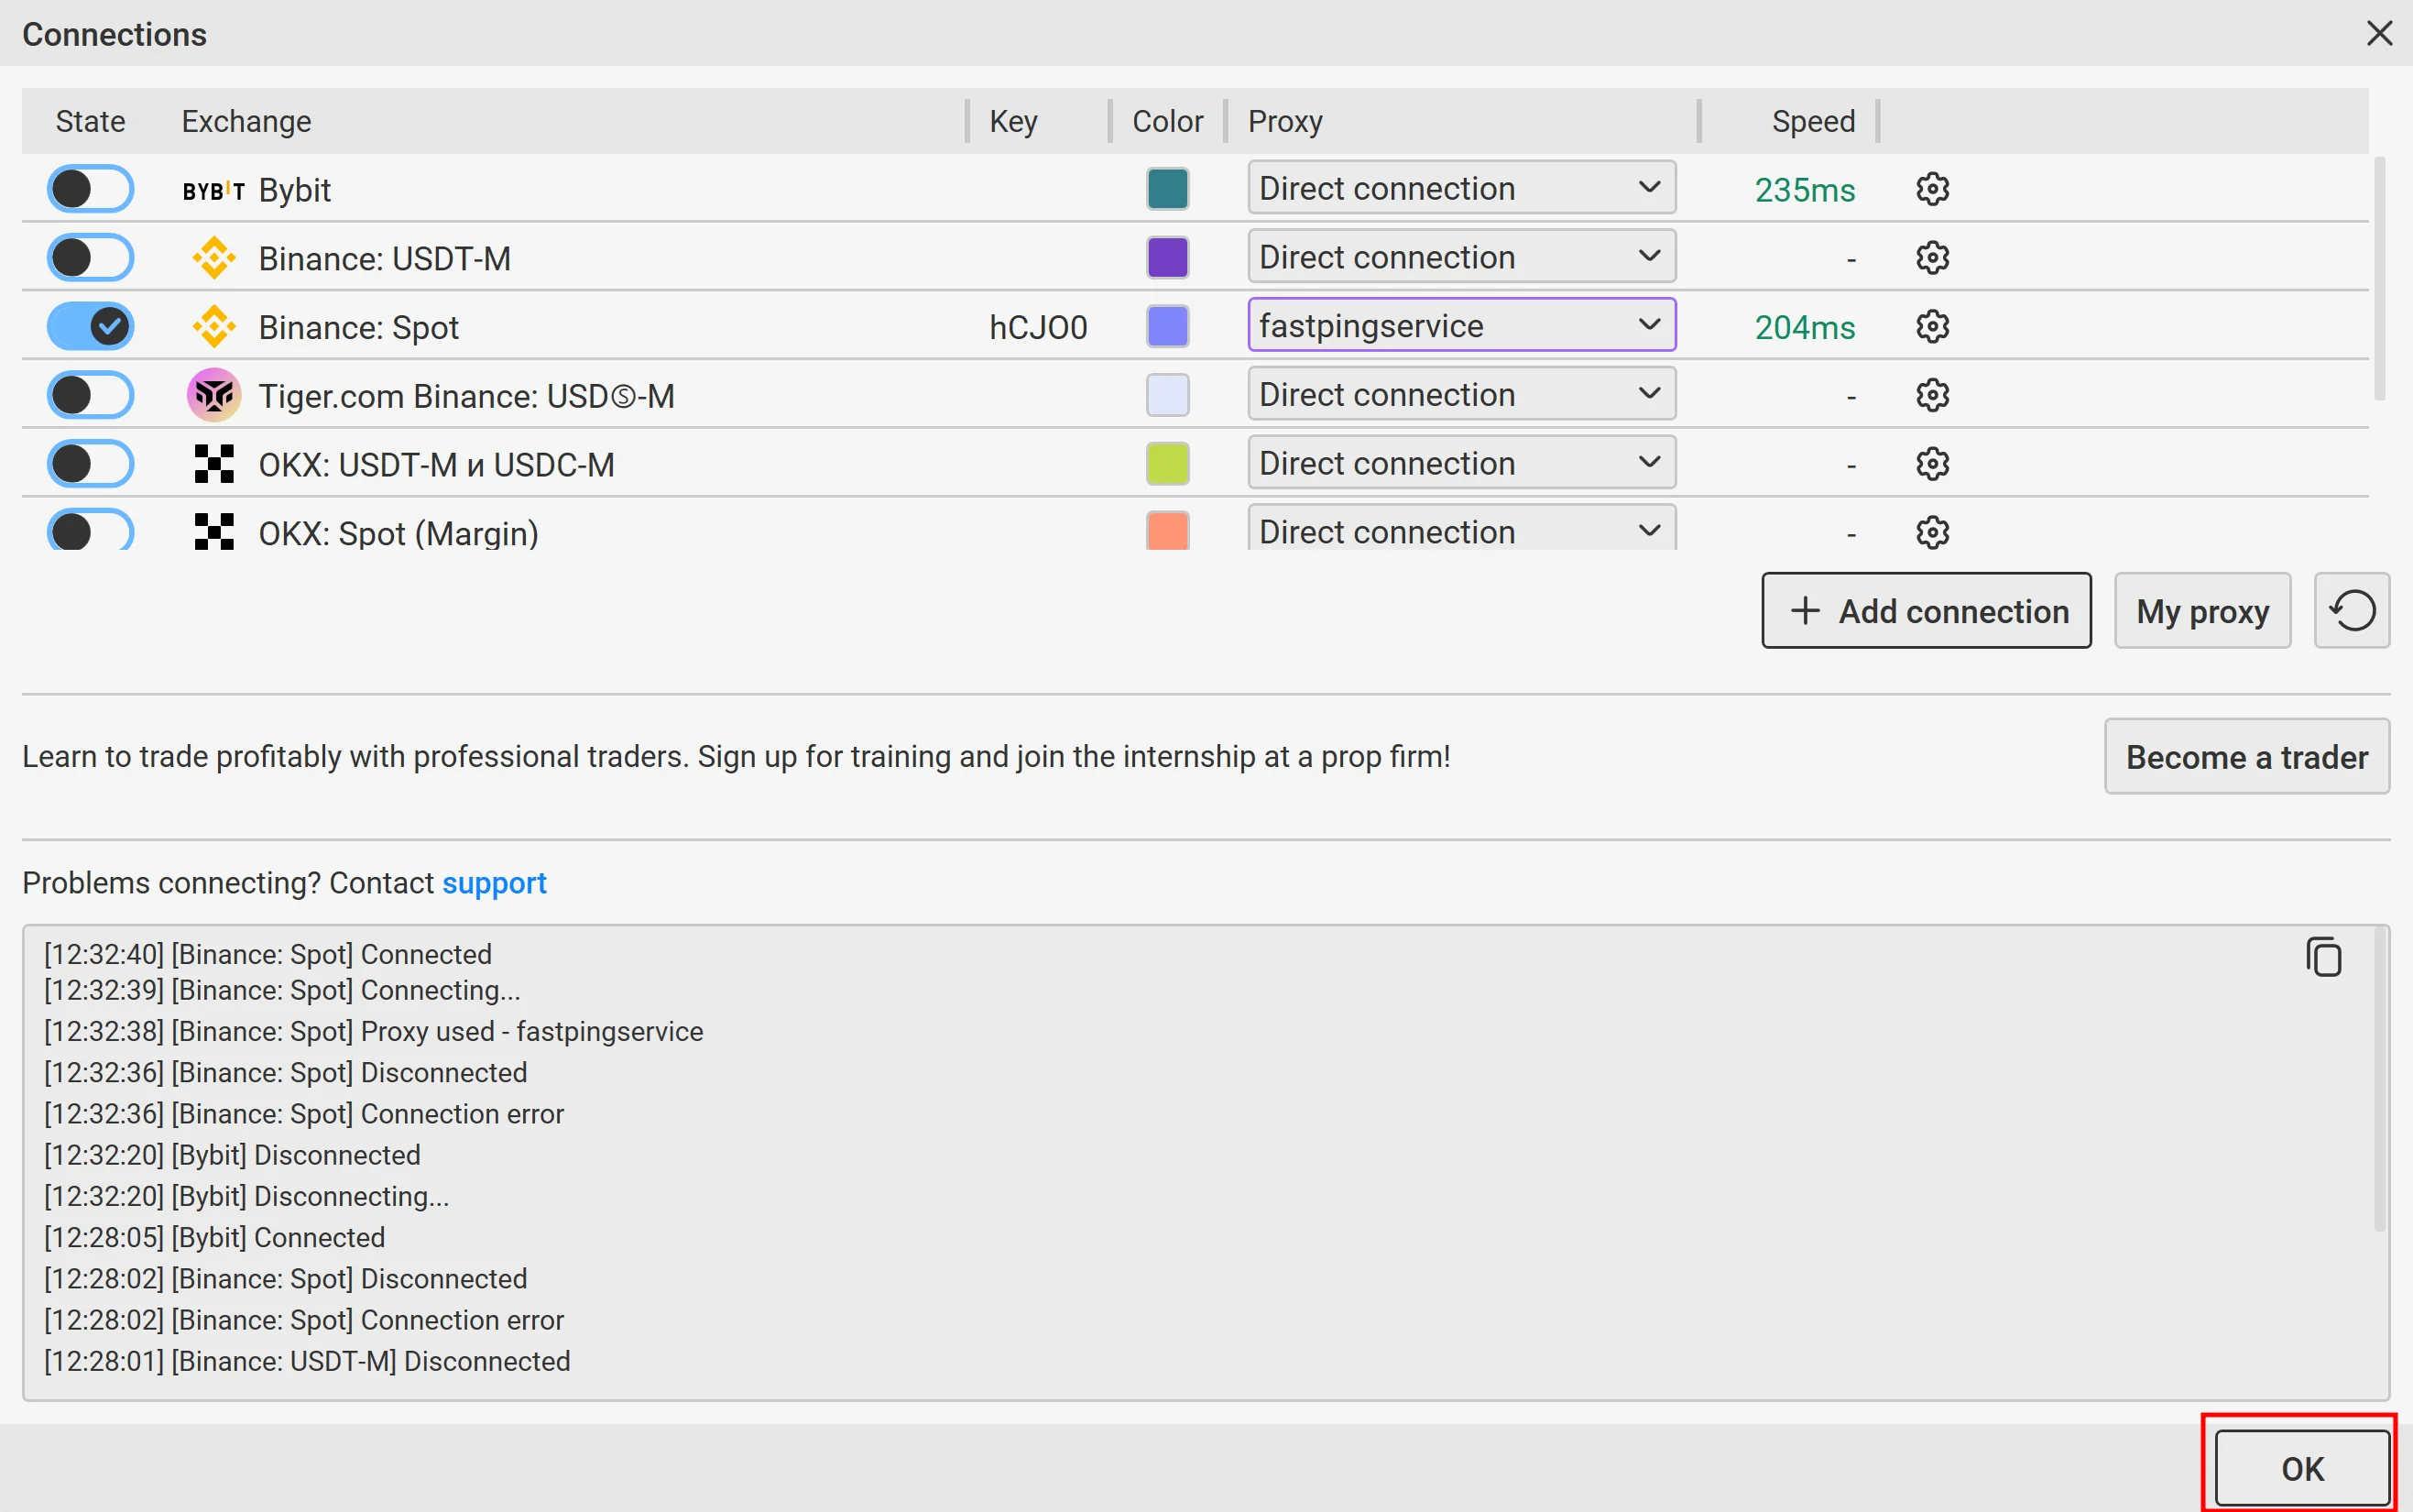Enable the Bybit connection toggle
Viewport: 2413px width, 1512px height.
pos(90,189)
